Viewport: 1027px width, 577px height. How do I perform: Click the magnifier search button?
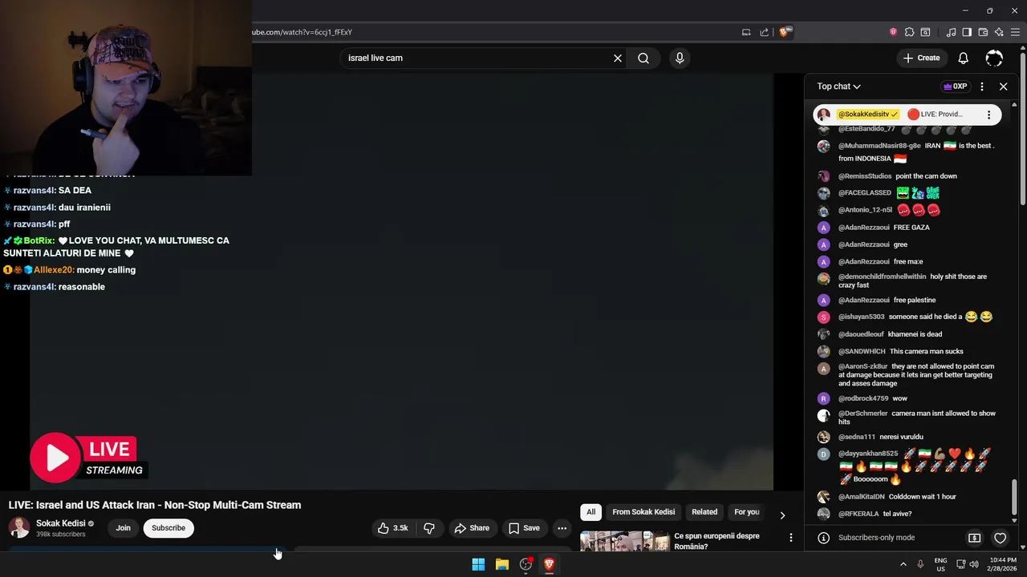pos(643,58)
